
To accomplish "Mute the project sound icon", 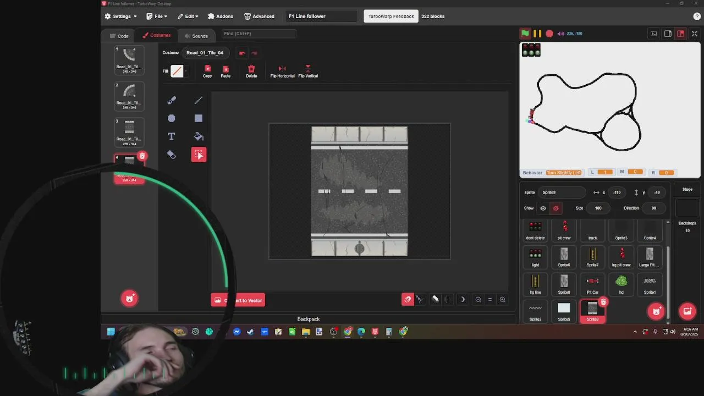I will click(x=560, y=34).
